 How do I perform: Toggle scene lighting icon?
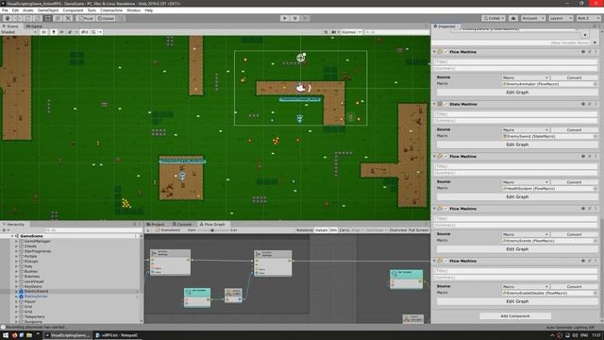tap(54, 32)
